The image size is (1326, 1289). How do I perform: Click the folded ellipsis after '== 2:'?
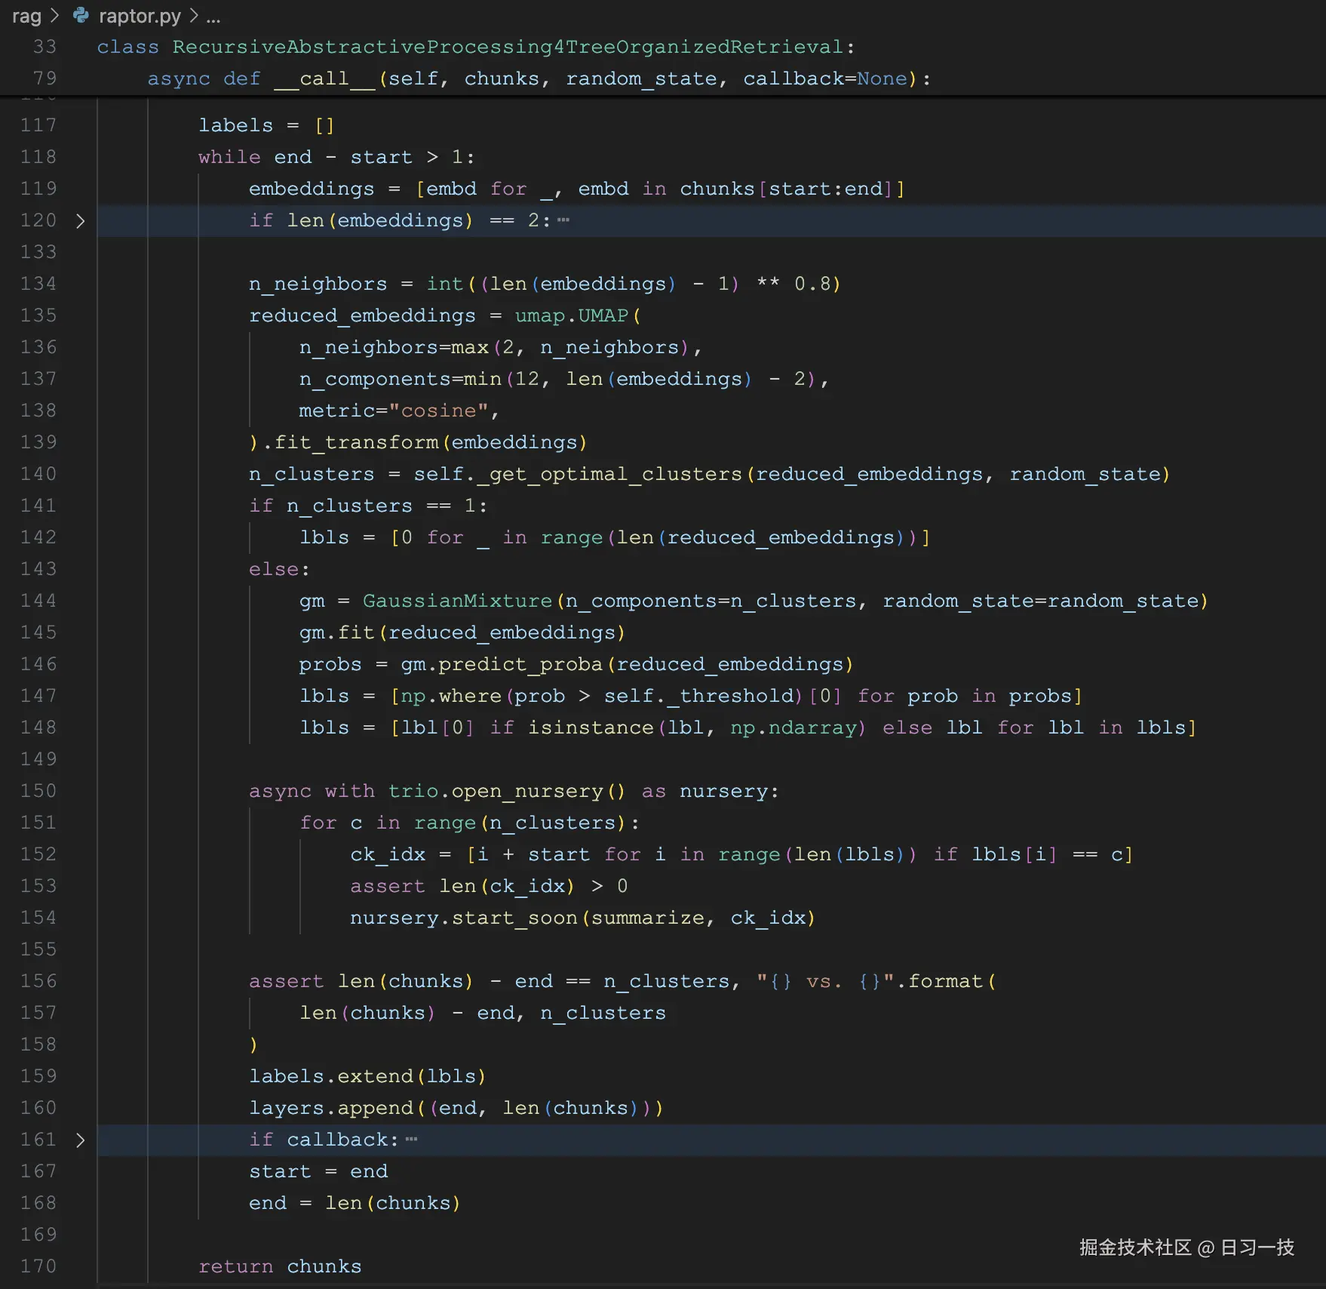coord(563,220)
